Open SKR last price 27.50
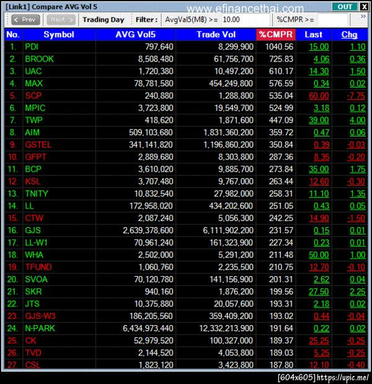 point(319,292)
